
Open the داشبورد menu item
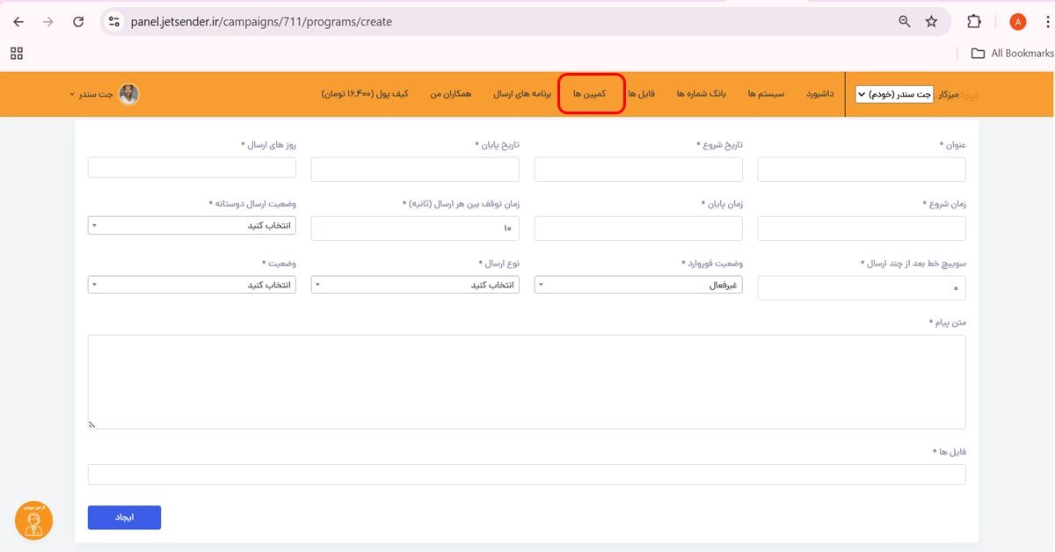point(819,93)
